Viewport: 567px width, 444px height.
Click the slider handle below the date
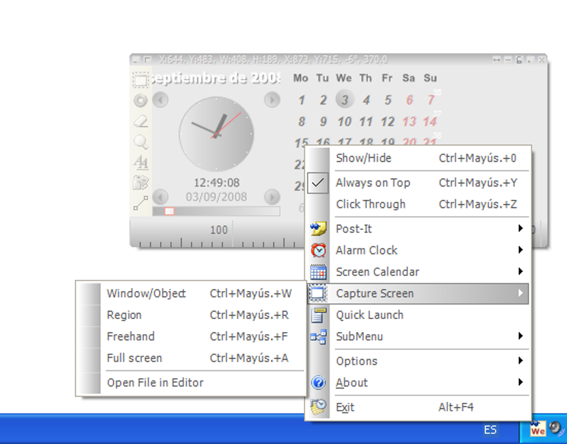[168, 211]
